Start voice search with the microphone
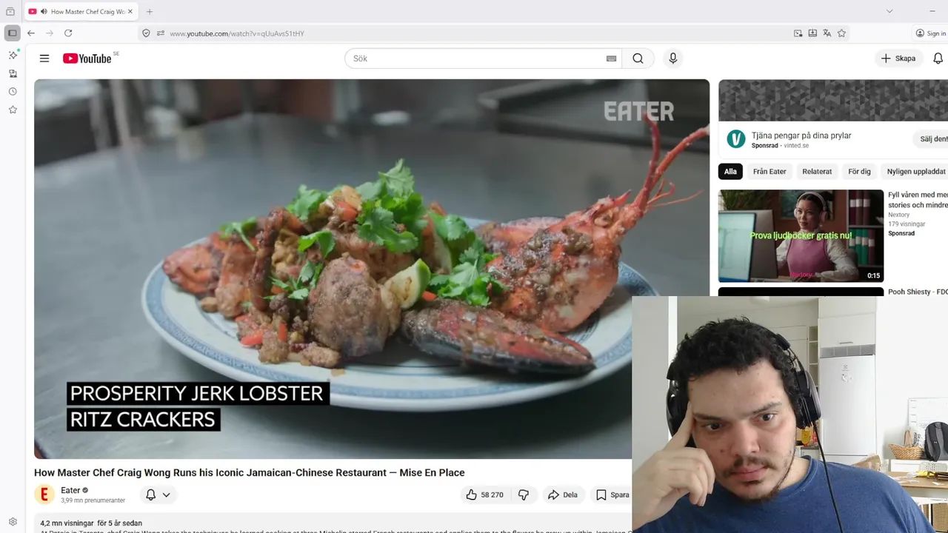Image resolution: width=948 pixels, height=533 pixels. (x=672, y=58)
